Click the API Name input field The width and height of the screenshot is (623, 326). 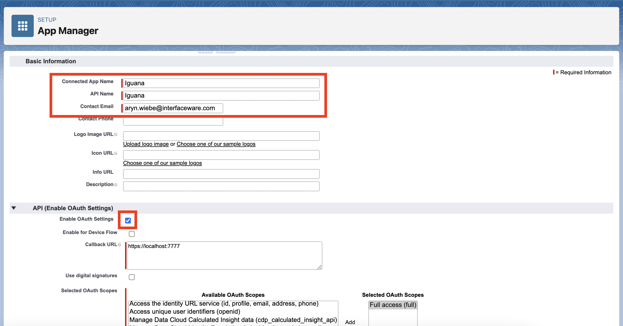click(221, 96)
